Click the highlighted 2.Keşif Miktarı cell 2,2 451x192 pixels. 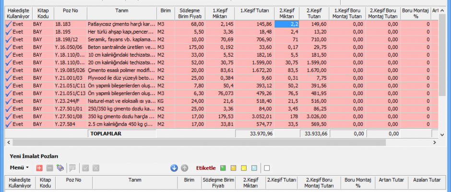[x=287, y=23]
